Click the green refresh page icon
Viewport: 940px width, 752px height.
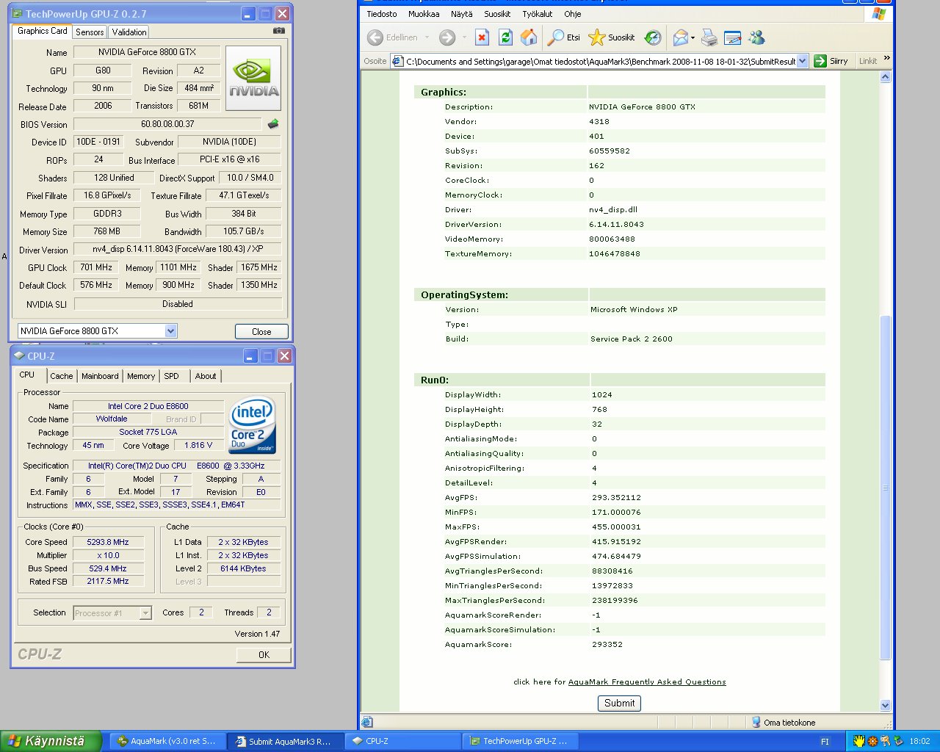pyautogui.click(x=505, y=37)
